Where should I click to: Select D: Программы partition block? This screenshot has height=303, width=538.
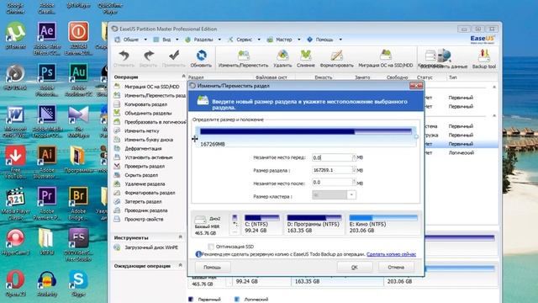pos(314,224)
